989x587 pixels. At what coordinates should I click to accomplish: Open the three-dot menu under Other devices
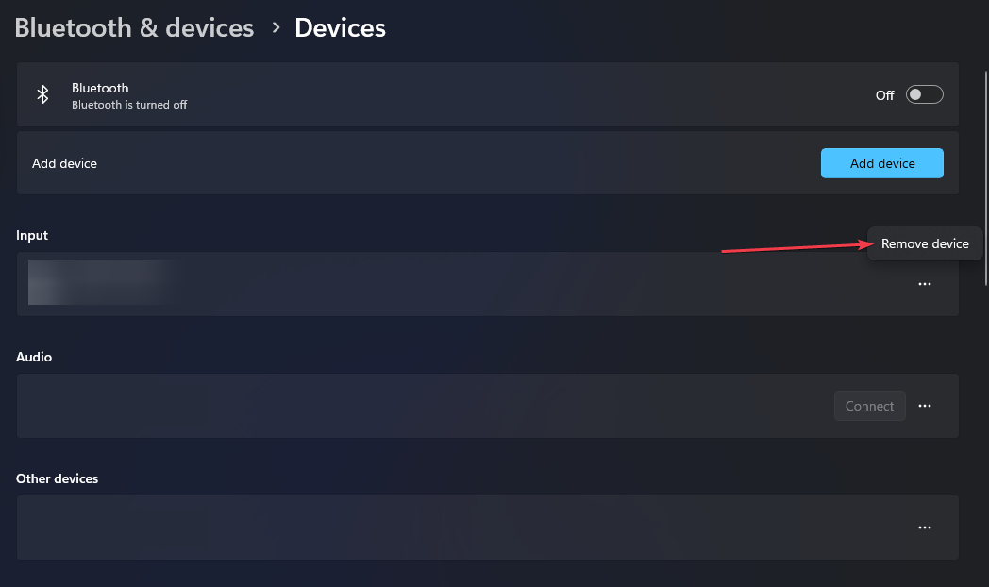coord(925,528)
